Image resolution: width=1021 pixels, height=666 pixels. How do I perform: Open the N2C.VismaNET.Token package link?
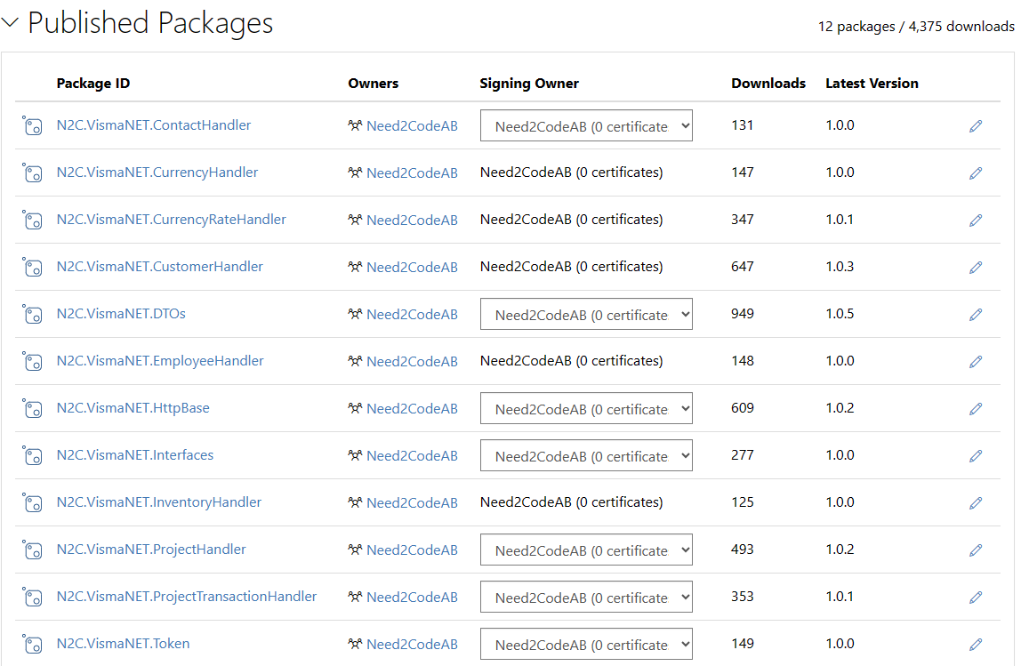tap(123, 643)
